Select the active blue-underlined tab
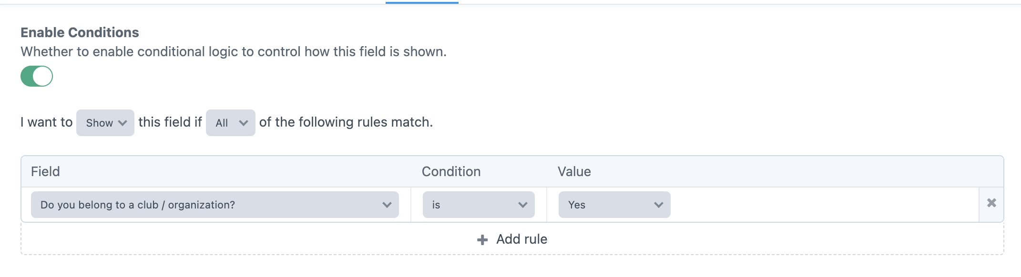This screenshot has width=1021, height=277. [x=421, y=2]
